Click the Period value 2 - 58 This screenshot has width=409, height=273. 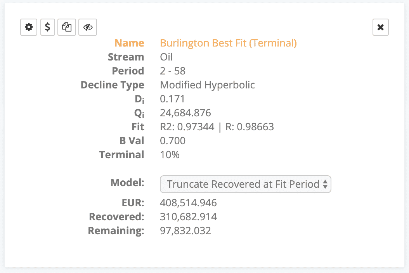point(173,71)
